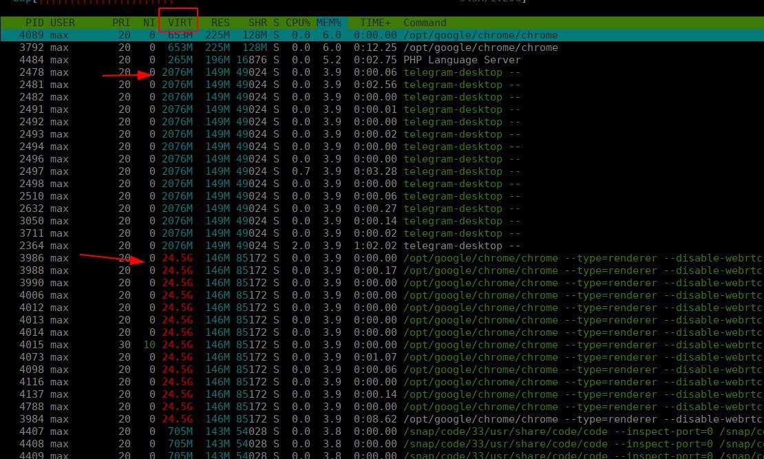Sort by the SHR column header
Image resolution: width=764 pixels, height=459 pixels.
(x=257, y=23)
